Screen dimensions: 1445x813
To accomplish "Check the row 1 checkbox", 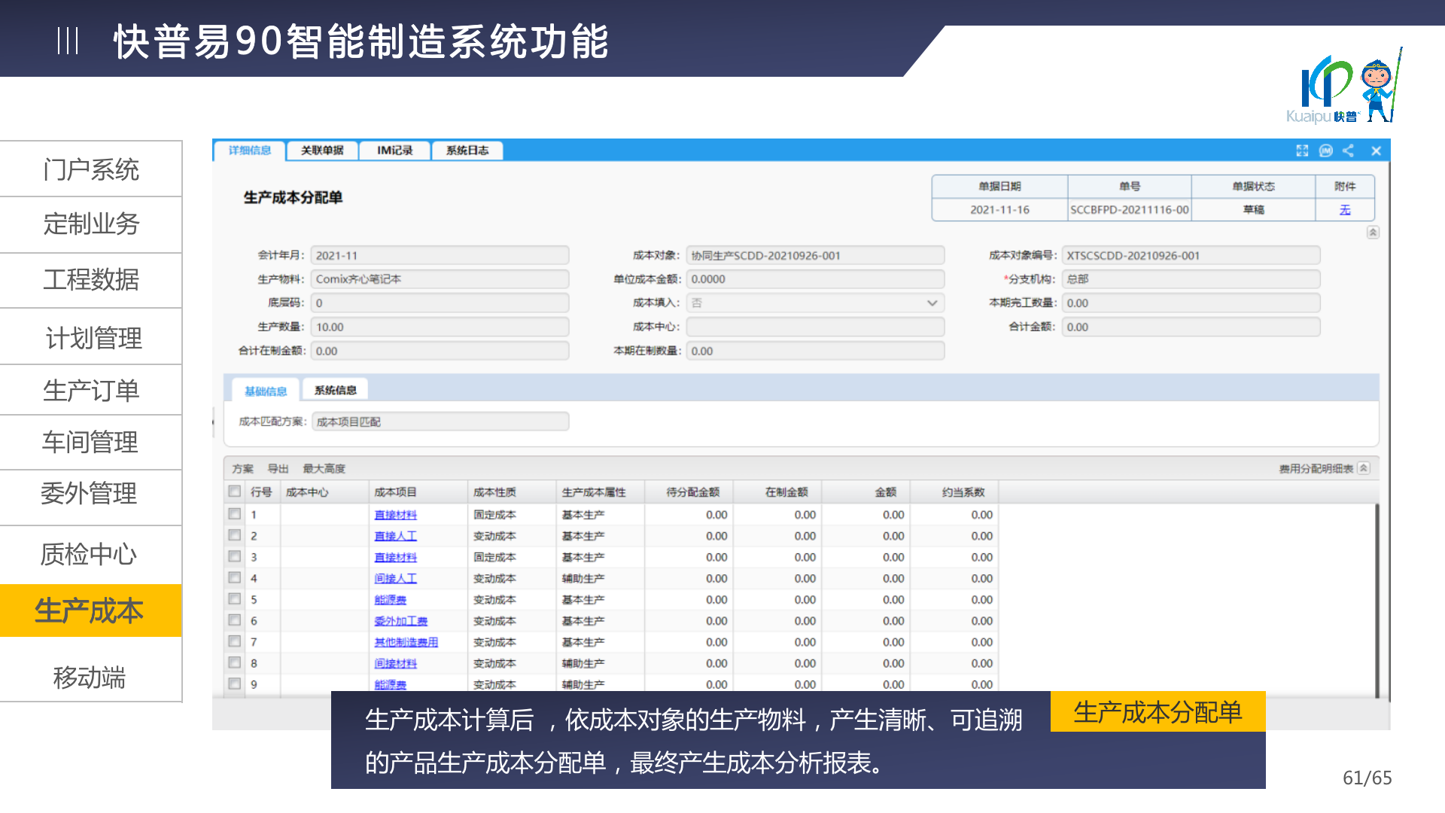I will click(235, 514).
